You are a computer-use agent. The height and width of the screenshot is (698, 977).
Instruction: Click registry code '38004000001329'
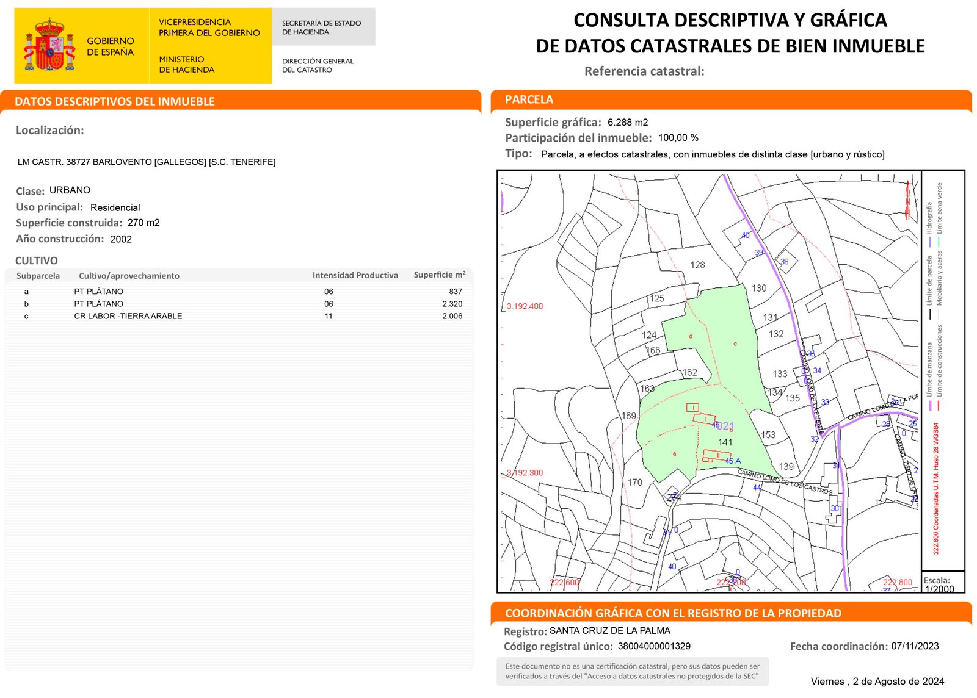click(x=654, y=646)
